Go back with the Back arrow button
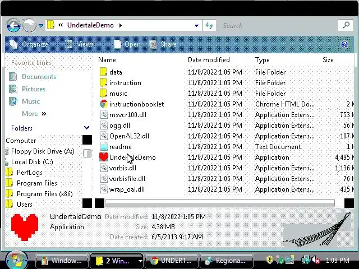This screenshot has width=359, height=269. click(13, 26)
